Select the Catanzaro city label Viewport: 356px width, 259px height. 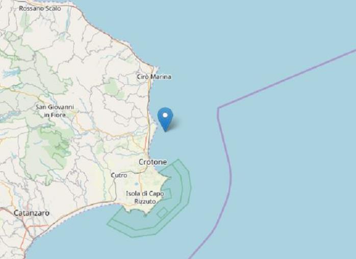click(x=31, y=213)
